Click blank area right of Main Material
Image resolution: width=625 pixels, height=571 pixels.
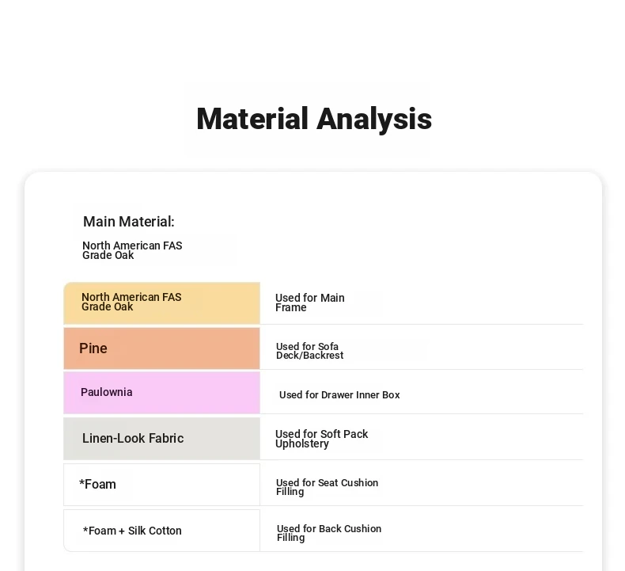pos(396,230)
